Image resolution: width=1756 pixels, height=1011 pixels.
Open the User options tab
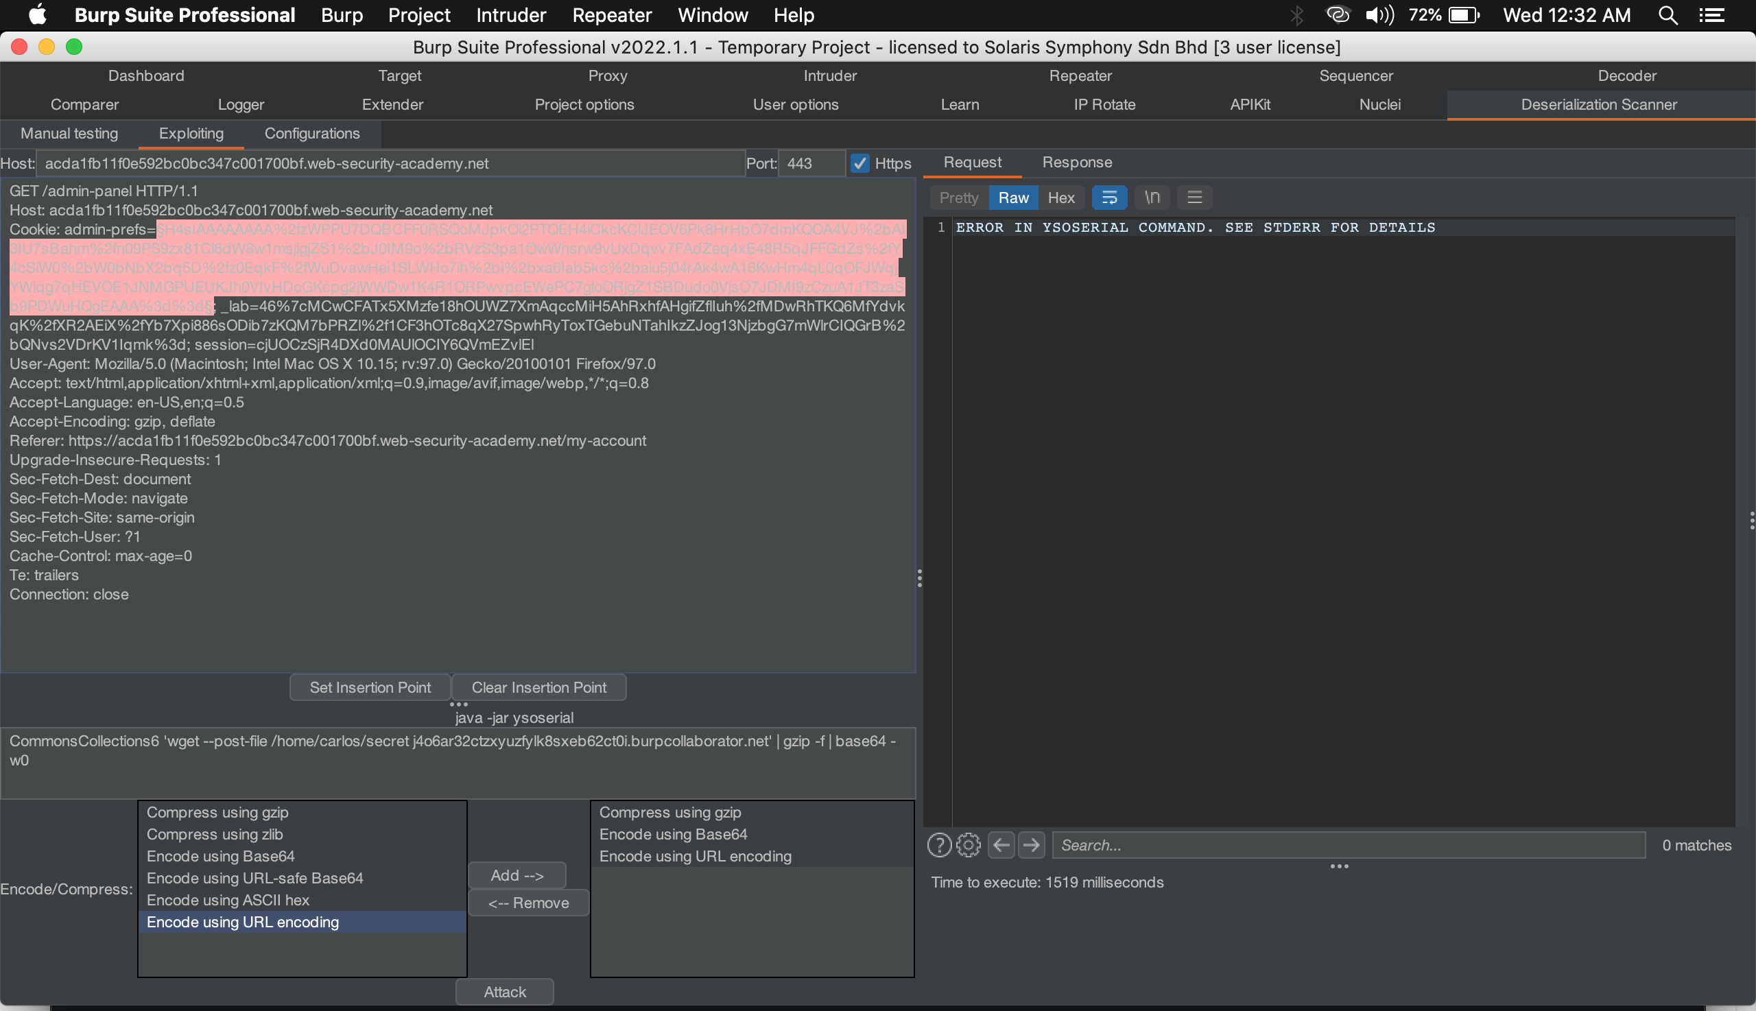coord(796,105)
